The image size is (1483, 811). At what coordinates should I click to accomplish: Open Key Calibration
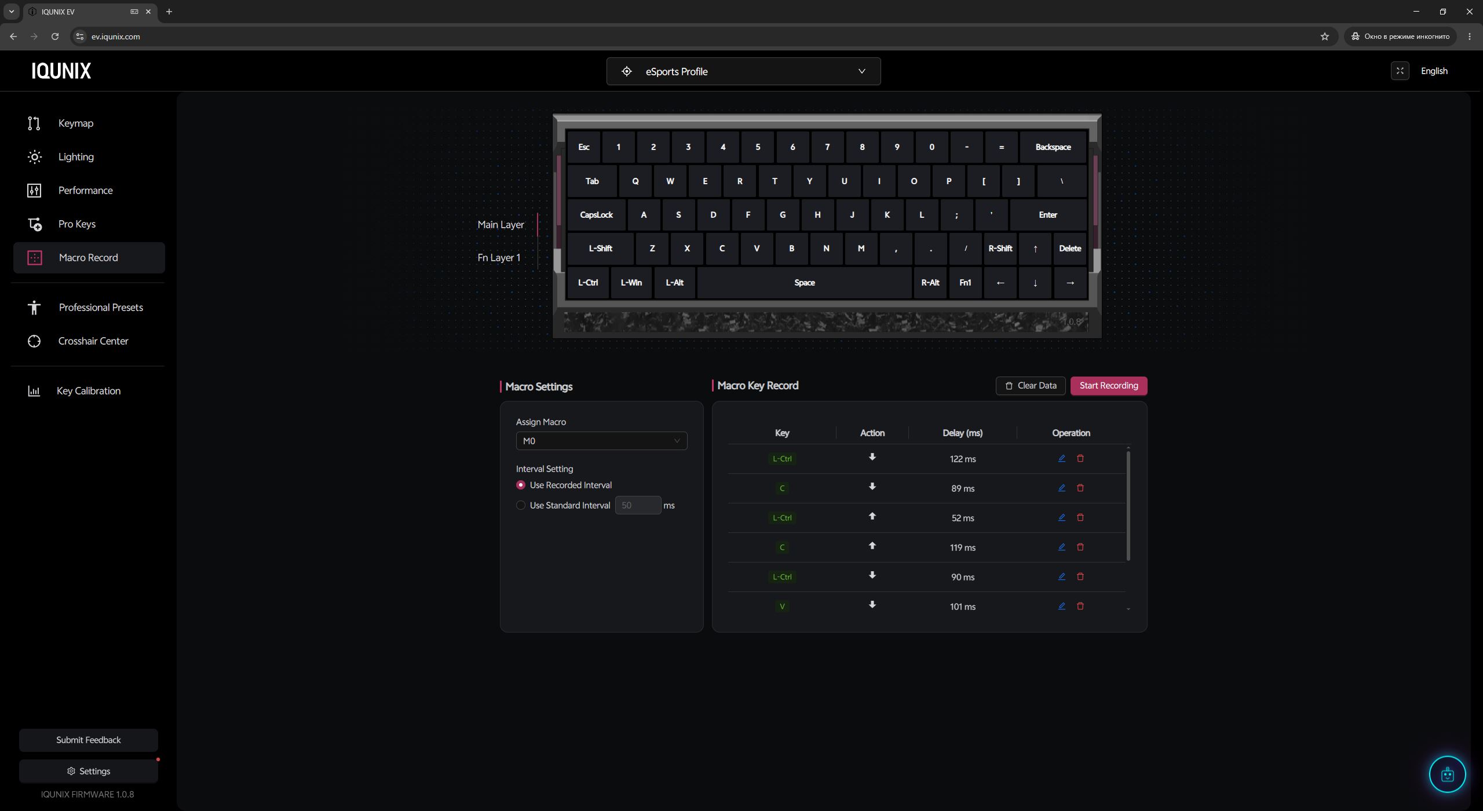click(x=89, y=391)
